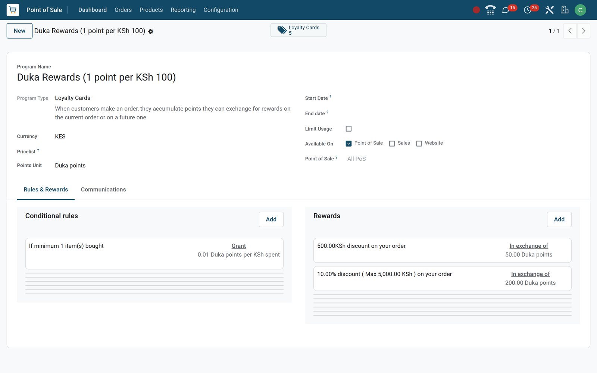597x373 pixels.
Task: Open the 10.00% discount reward card
Action: click(443, 279)
